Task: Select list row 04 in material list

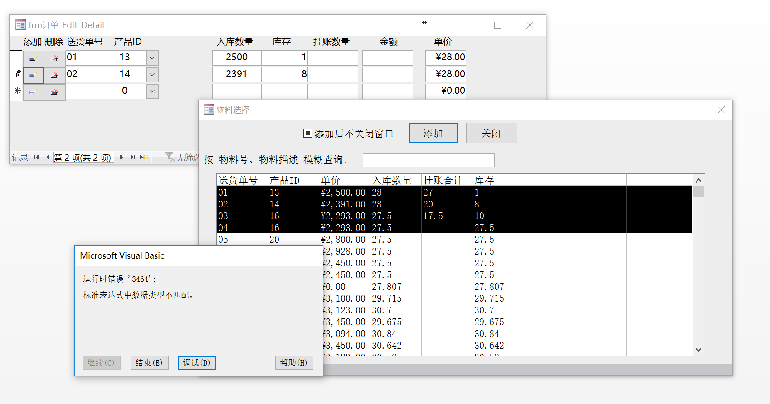Action: point(454,227)
